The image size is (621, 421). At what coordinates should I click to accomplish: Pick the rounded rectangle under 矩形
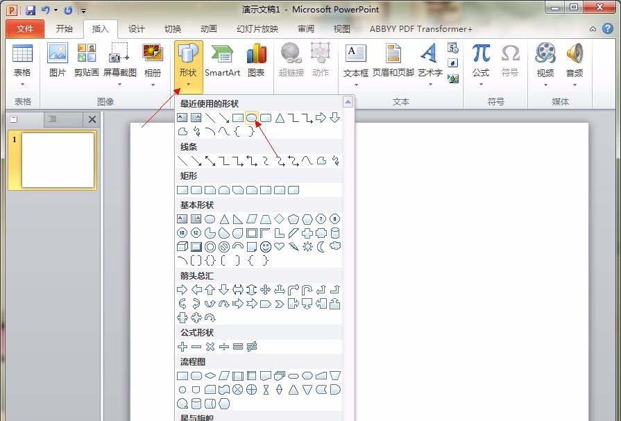196,190
